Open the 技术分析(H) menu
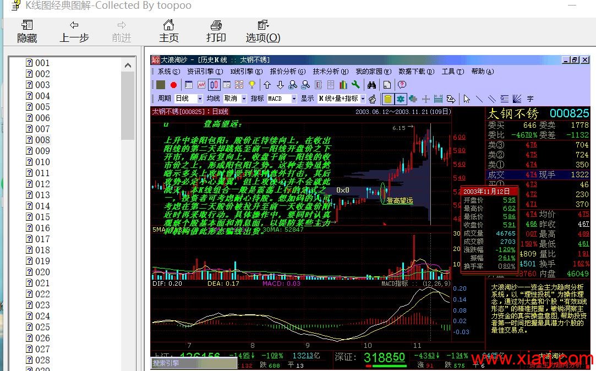 (331, 72)
